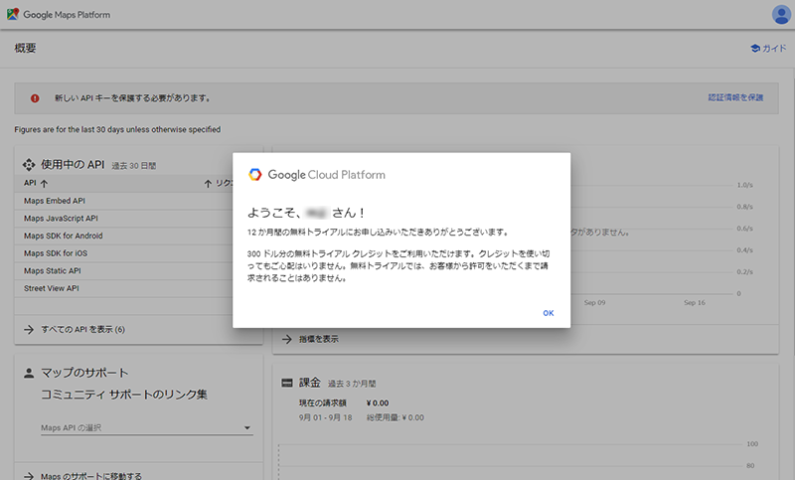Click the 総使用量: ¥0.00 text

395,418
